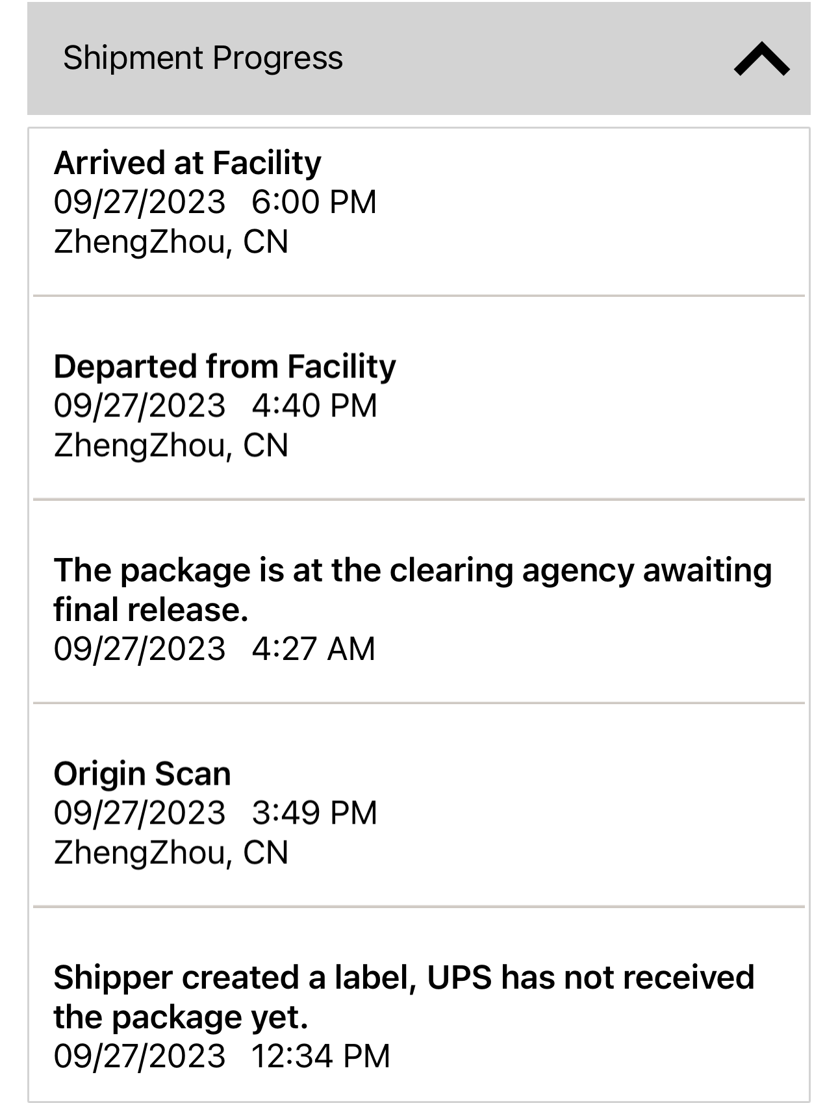Click the 3:49 PM origin scan time

(x=314, y=813)
